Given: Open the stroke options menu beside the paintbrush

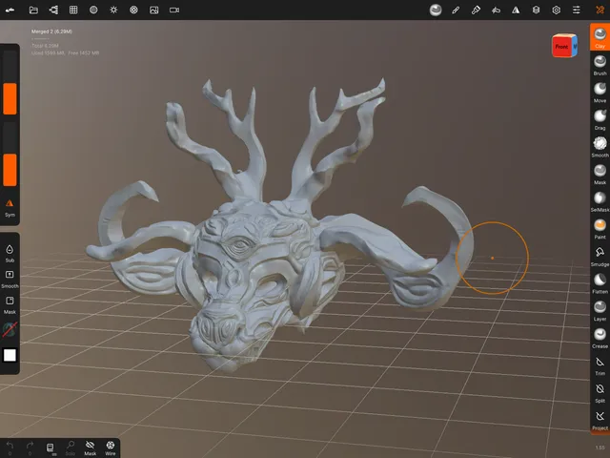Looking at the screenshot, I should 496,10.
